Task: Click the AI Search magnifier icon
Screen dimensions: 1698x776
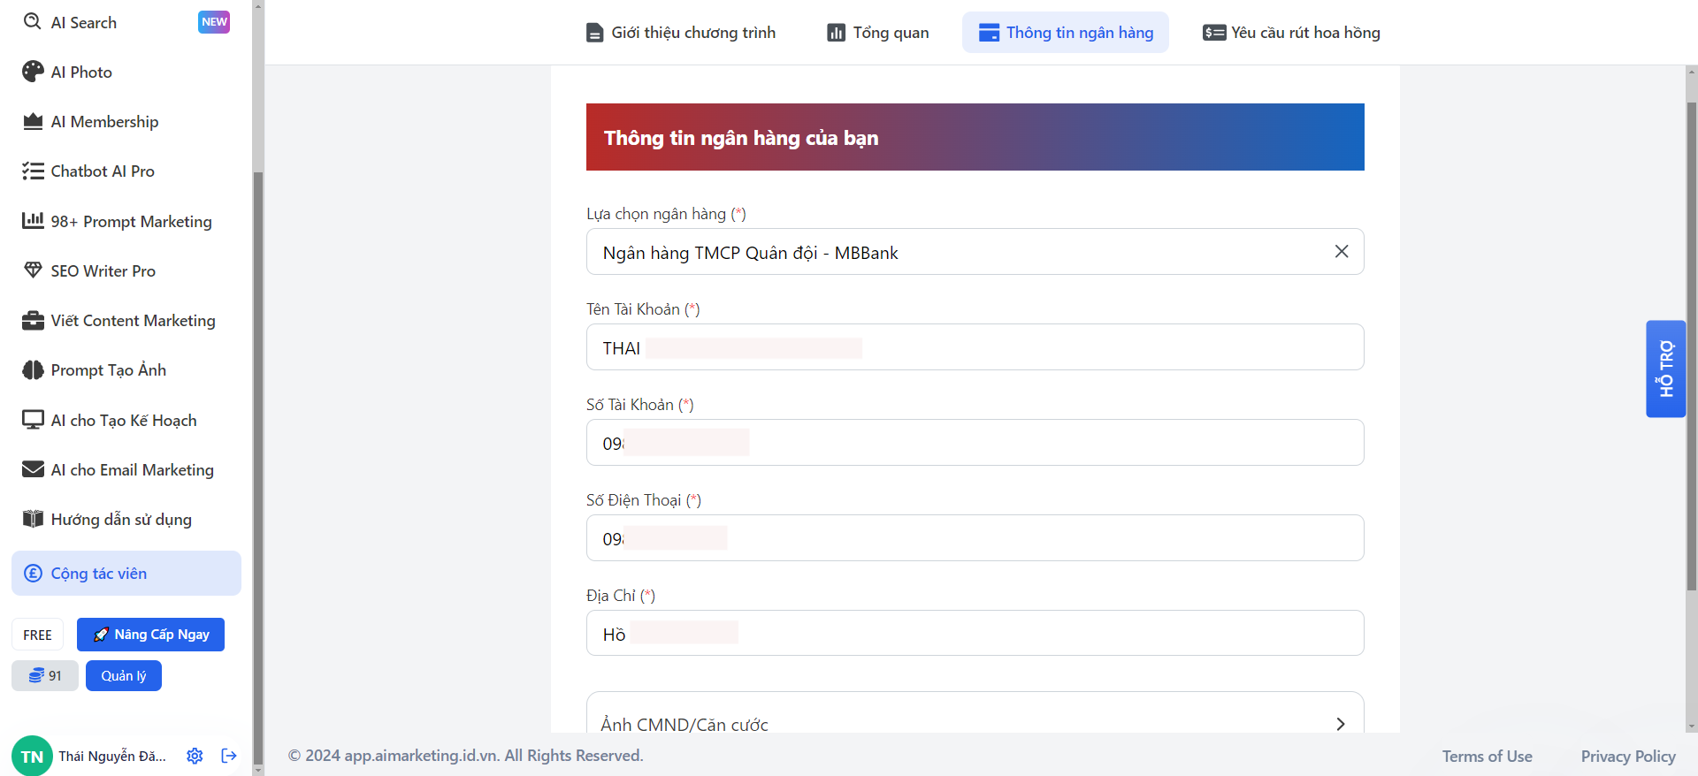Action: click(x=33, y=22)
